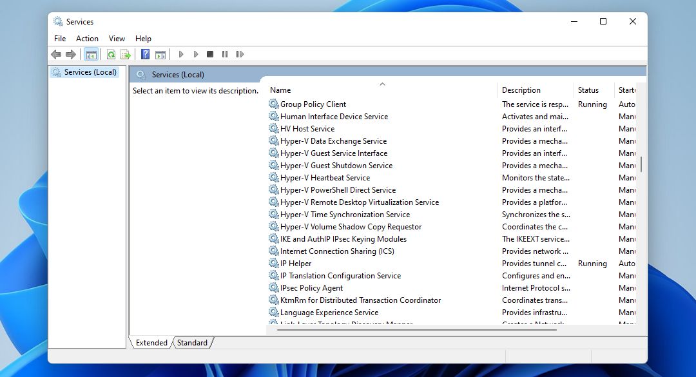Viewport: 696px width, 377px height.
Task: Open the Action menu
Action: tap(87, 39)
